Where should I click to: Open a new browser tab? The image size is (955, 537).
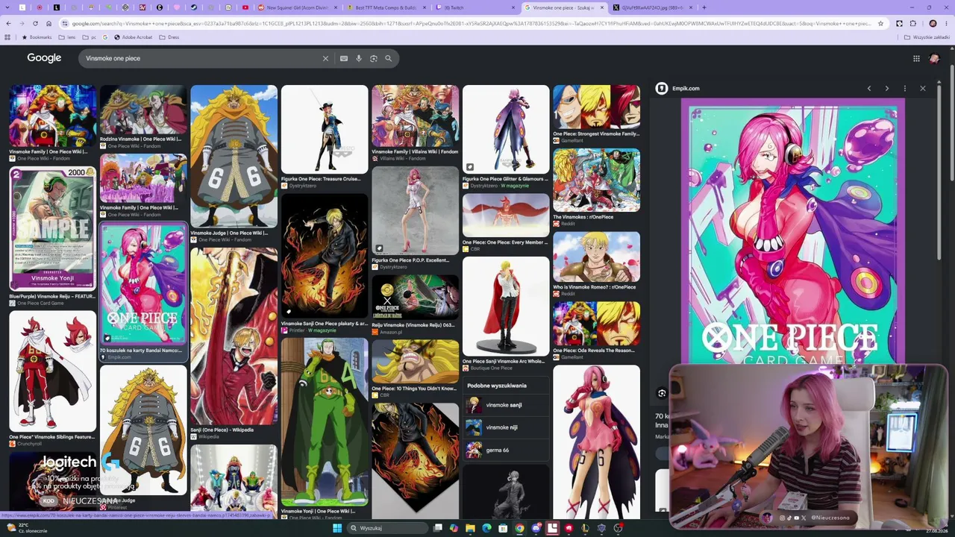pyautogui.click(x=704, y=7)
